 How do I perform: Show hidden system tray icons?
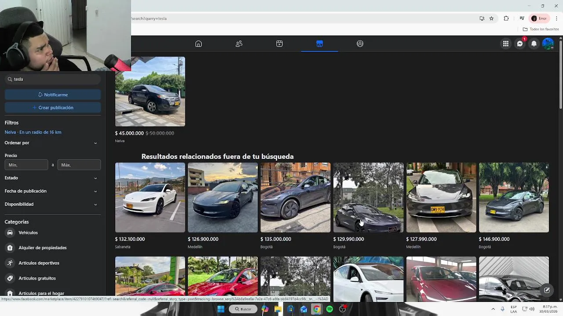493,309
